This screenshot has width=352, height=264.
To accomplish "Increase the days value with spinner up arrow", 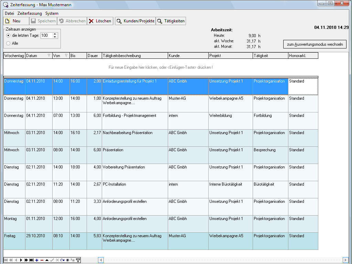I will tap(55, 34).
